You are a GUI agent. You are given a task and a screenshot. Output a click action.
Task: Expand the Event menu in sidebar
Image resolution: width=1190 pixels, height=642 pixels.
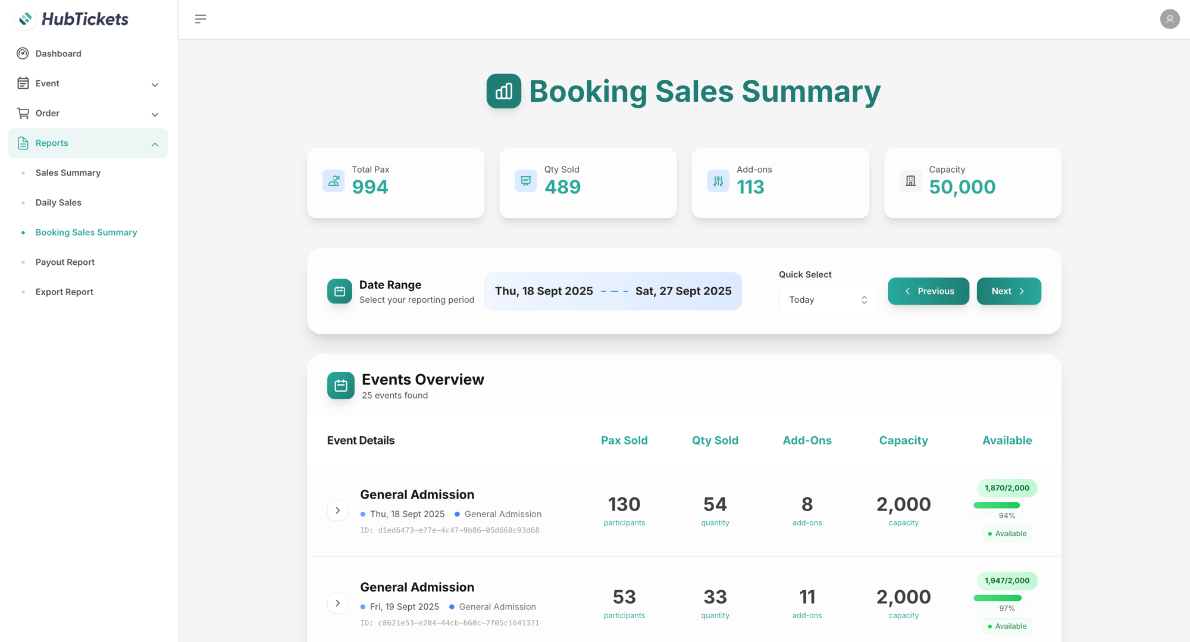coord(88,83)
